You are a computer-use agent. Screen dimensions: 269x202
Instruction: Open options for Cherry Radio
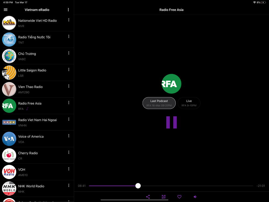tap(69, 152)
